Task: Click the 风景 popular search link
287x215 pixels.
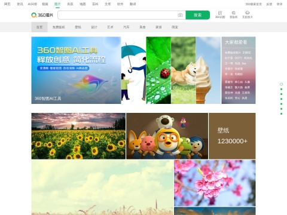Action: [245, 98]
